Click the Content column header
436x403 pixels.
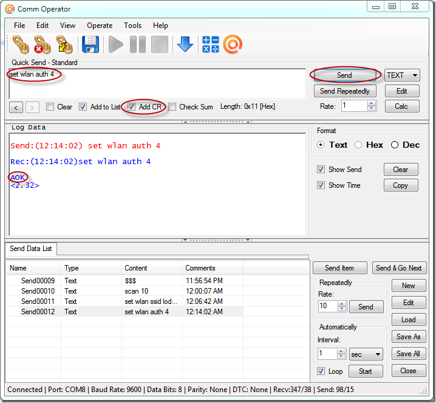point(152,268)
